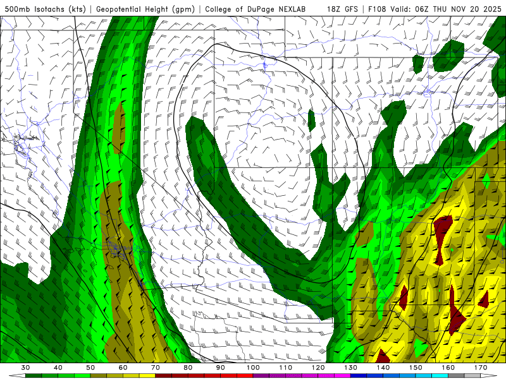
Task: Click the 170 label on the color scale
Action: click(x=481, y=368)
